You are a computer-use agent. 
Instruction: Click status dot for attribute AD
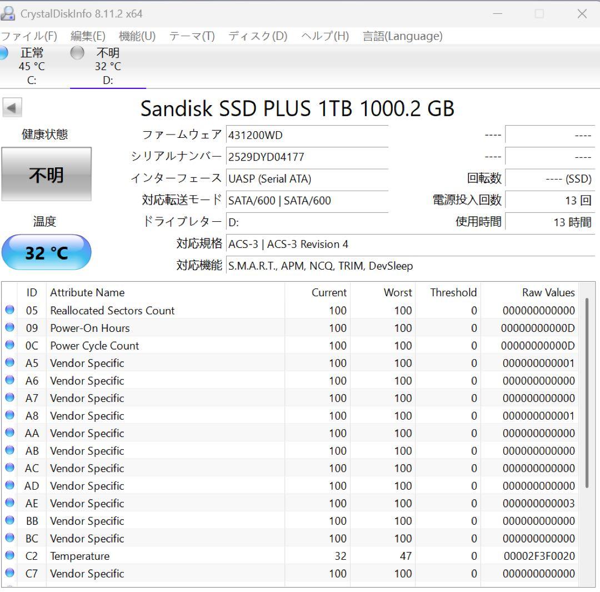tap(9, 485)
